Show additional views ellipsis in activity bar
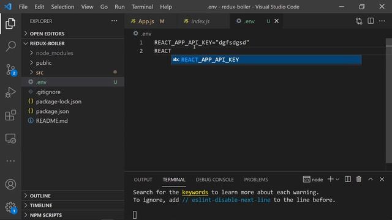 (x=10, y=161)
